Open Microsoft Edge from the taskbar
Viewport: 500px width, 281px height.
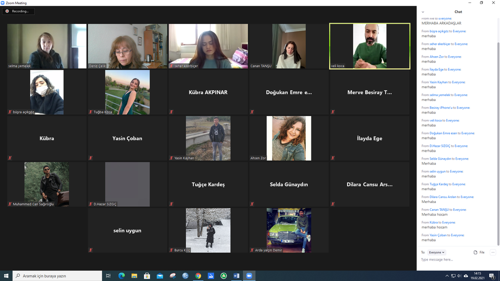[x=122, y=276]
